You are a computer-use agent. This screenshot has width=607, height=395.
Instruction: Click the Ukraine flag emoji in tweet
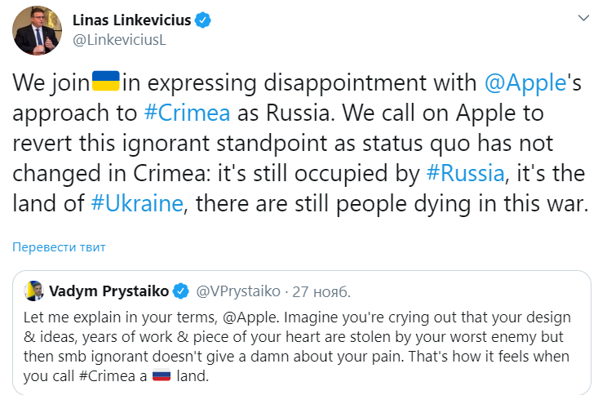(x=106, y=82)
